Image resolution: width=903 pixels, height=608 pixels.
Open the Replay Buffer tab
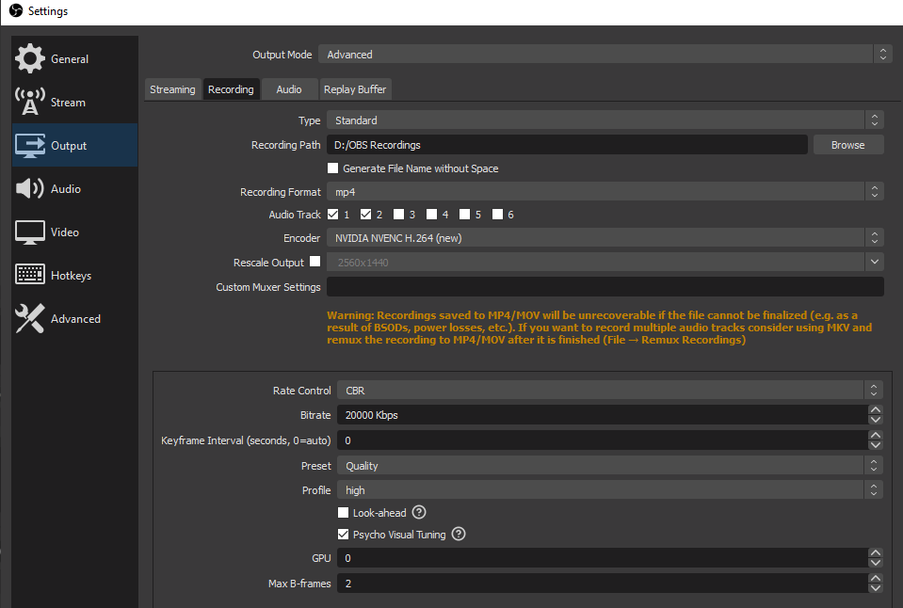point(355,89)
